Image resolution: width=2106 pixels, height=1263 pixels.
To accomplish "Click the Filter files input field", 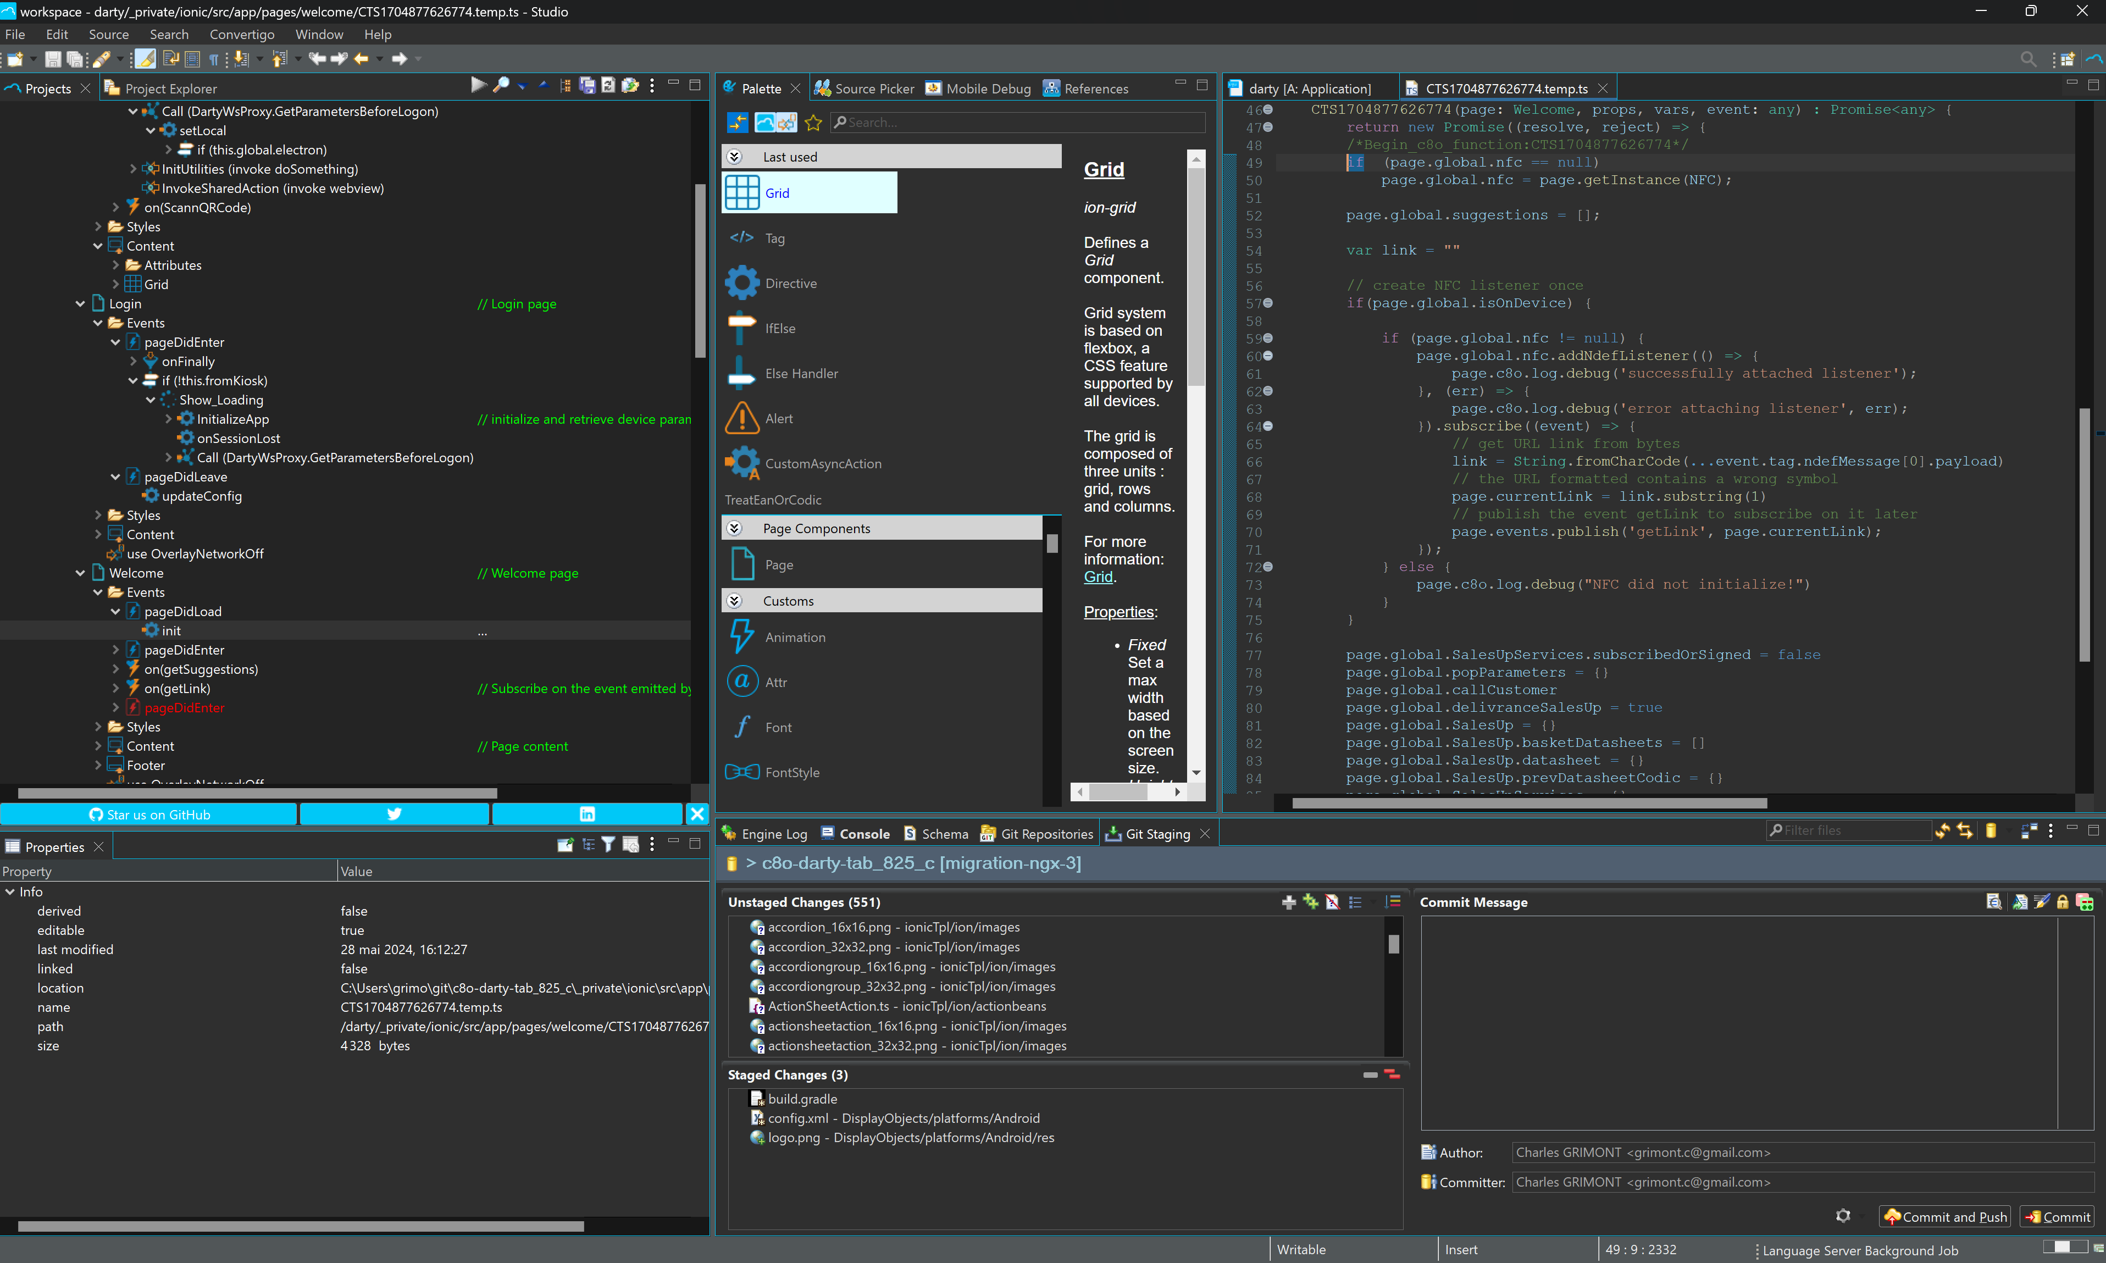I will pyautogui.click(x=1848, y=830).
